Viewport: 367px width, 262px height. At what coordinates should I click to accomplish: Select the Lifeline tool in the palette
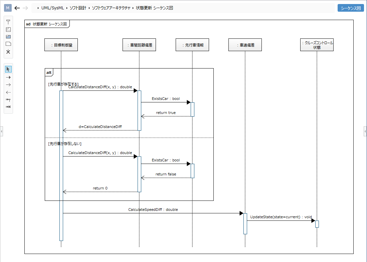[x=8, y=22]
